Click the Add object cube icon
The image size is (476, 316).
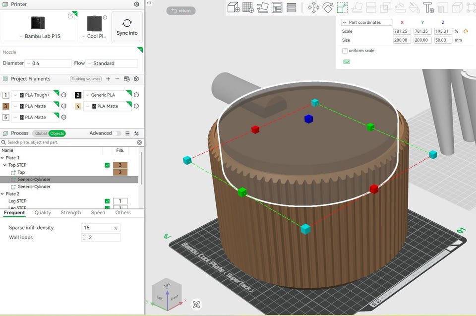pos(234,7)
